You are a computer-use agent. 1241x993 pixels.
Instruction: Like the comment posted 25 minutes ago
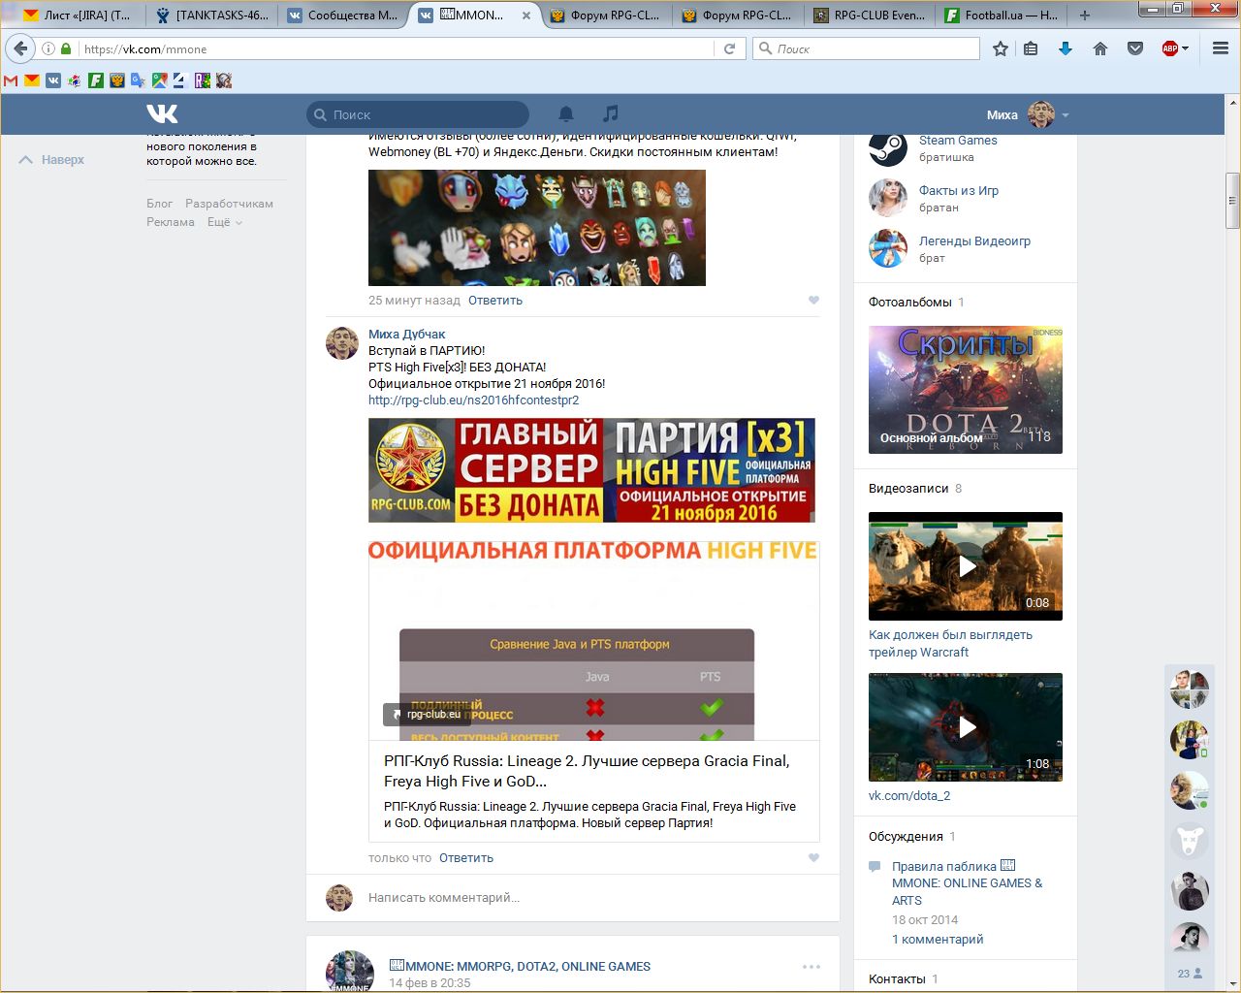(813, 301)
